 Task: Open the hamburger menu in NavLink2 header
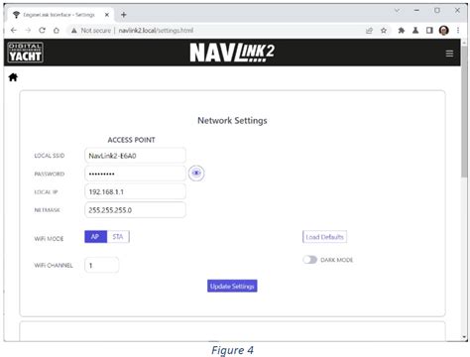tap(449, 54)
